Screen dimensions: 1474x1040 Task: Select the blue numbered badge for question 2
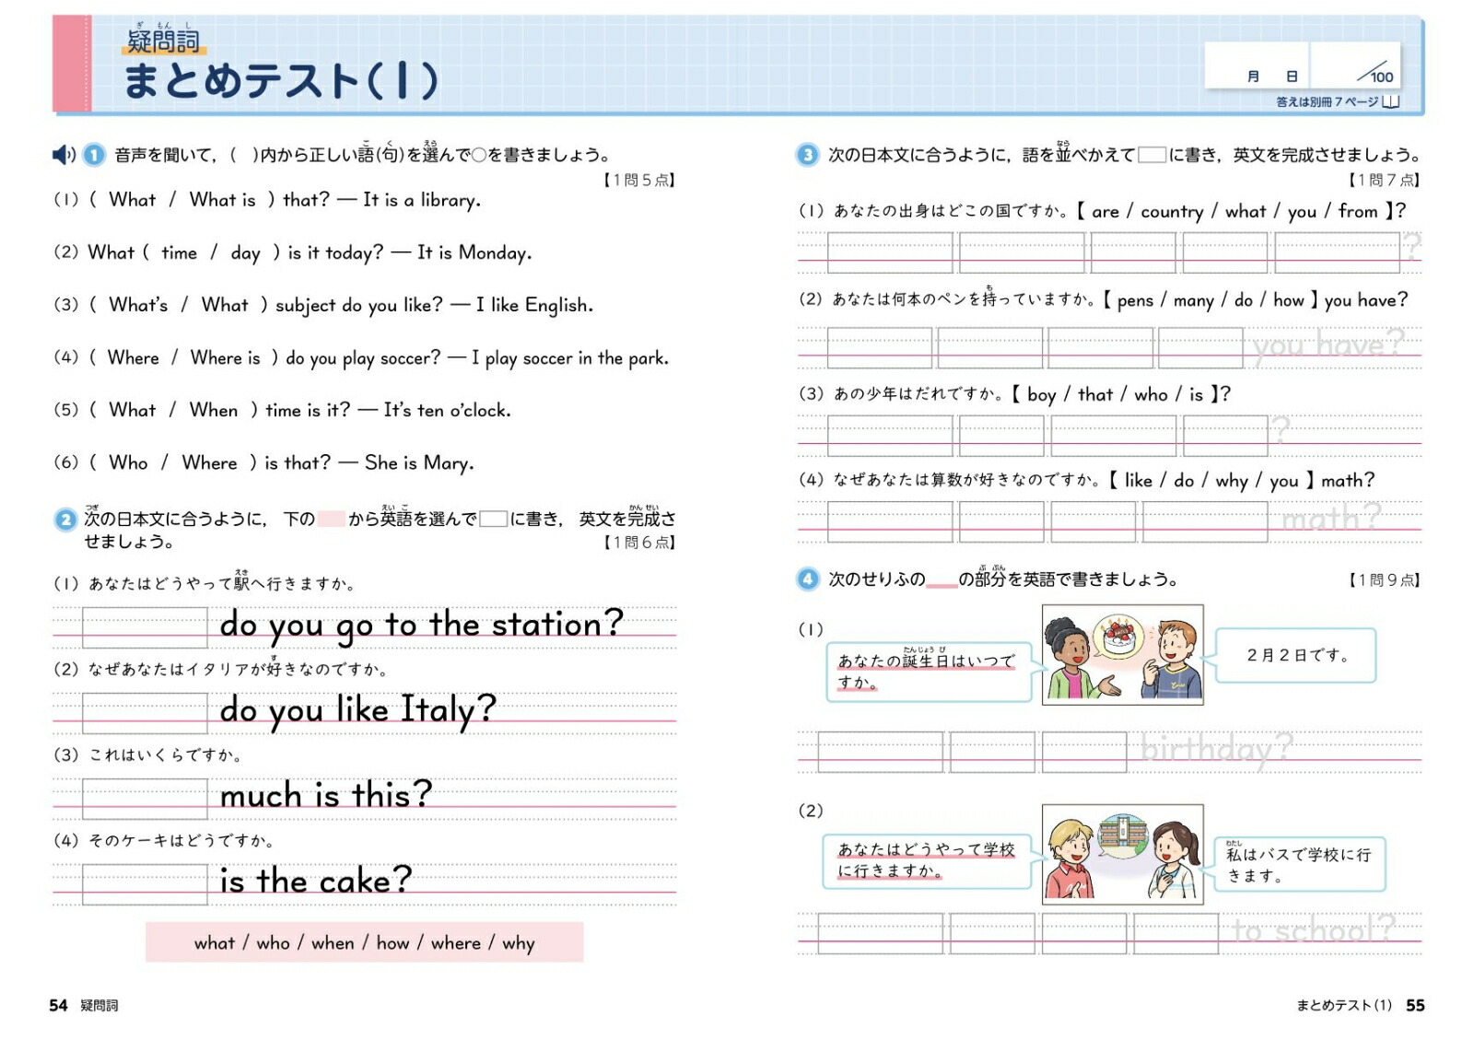tap(64, 520)
